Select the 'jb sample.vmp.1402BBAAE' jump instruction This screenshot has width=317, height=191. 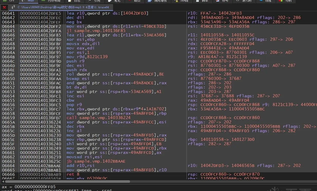pyautogui.click(x=96, y=161)
